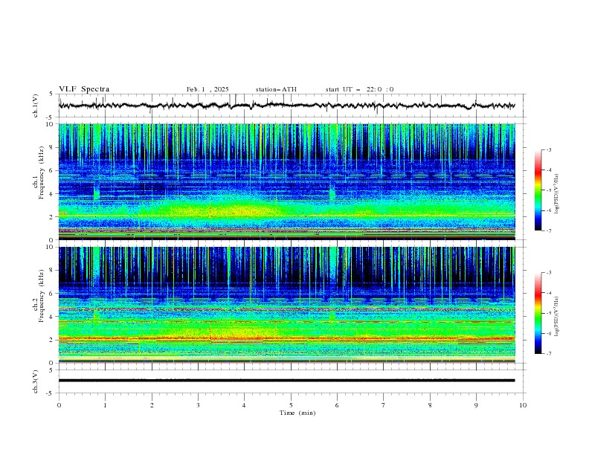
Task: Click the ch.2 spectrogram panel
Action: pyautogui.click(x=287, y=305)
